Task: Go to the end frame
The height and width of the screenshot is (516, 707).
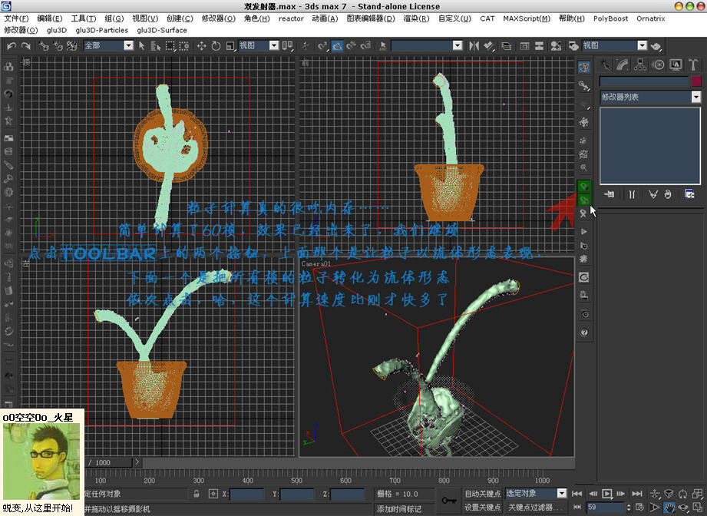Action: click(x=636, y=494)
